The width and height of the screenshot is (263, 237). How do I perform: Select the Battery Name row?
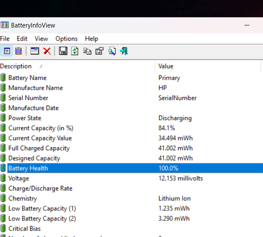click(131, 78)
